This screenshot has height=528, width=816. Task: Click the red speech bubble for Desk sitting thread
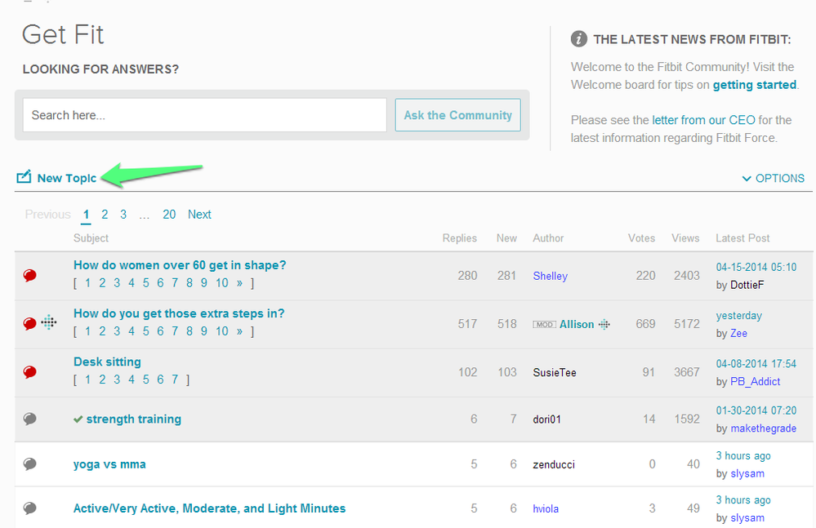click(x=29, y=371)
